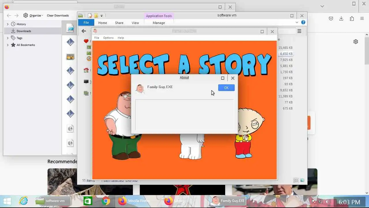Open Organize dropdown in Firefox Library

[x=33, y=15]
